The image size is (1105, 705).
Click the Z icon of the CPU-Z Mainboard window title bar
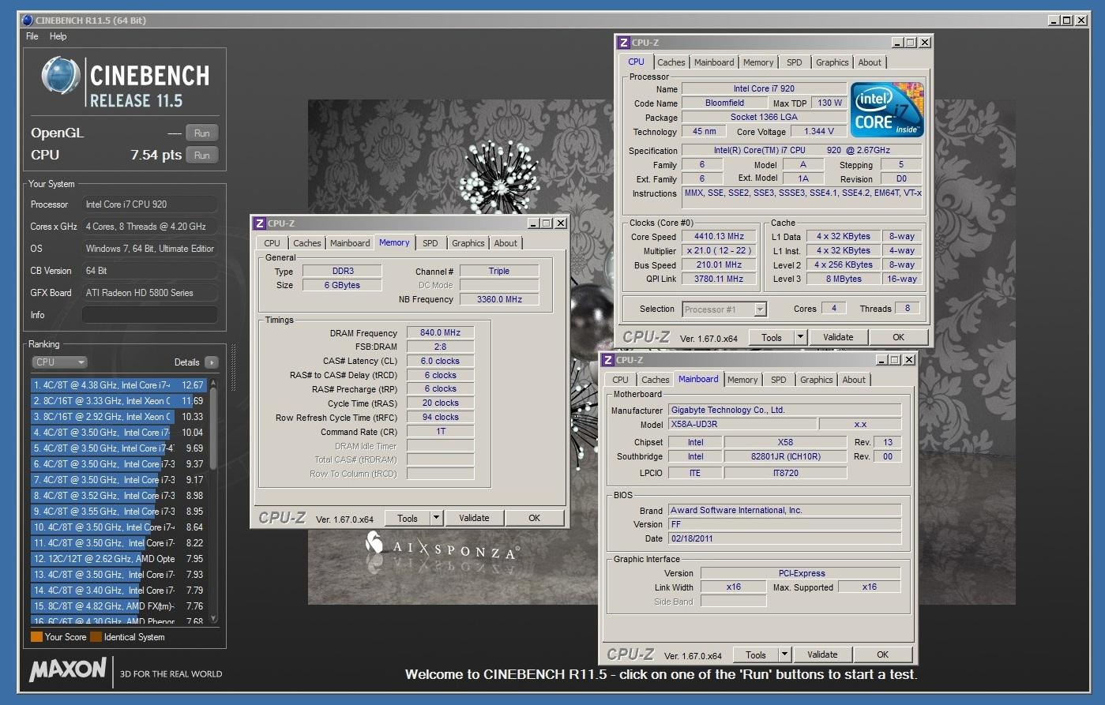(x=608, y=360)
